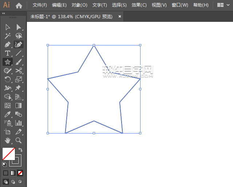Choose the Type tool

click(x=7, y=53)
